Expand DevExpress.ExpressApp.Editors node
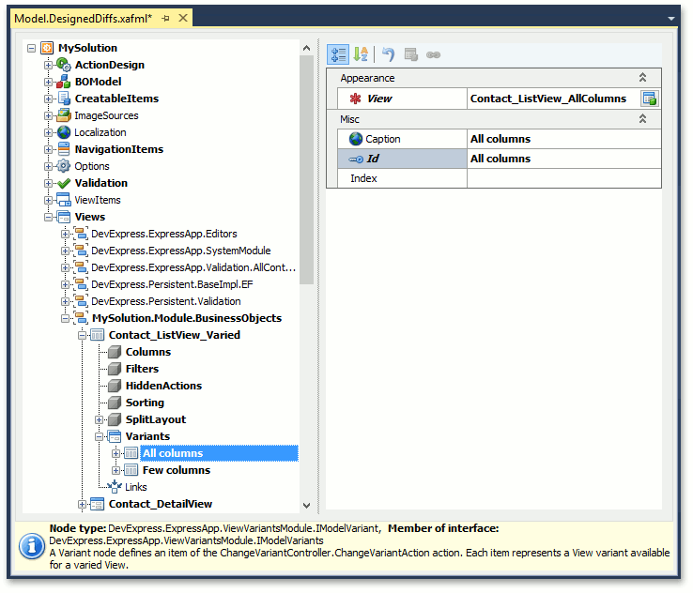Viewport: 693px width, 593px height. click(65, 234)
